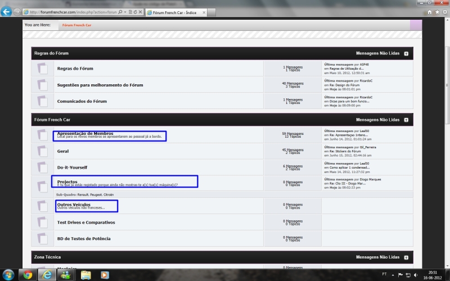The image size is (450, 281).
Task: Open the 'Citroën' sub-board link
Action: click(x=109, y=194)
